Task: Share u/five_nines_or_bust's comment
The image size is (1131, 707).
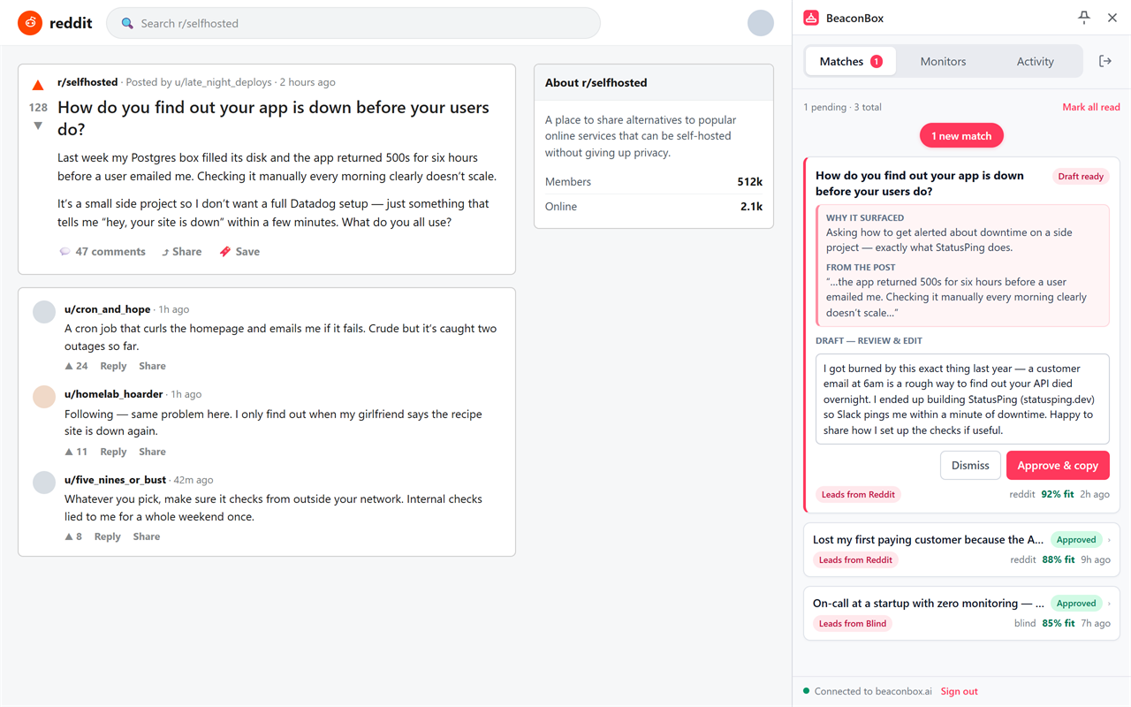Action: [x=147, y=536]
